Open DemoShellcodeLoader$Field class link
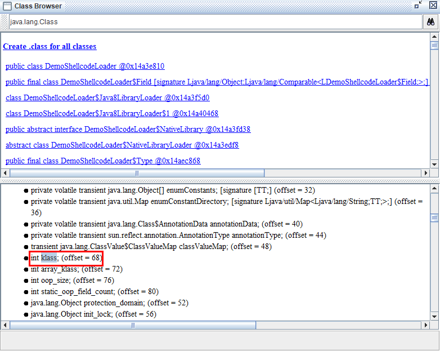 click(217, 82)
